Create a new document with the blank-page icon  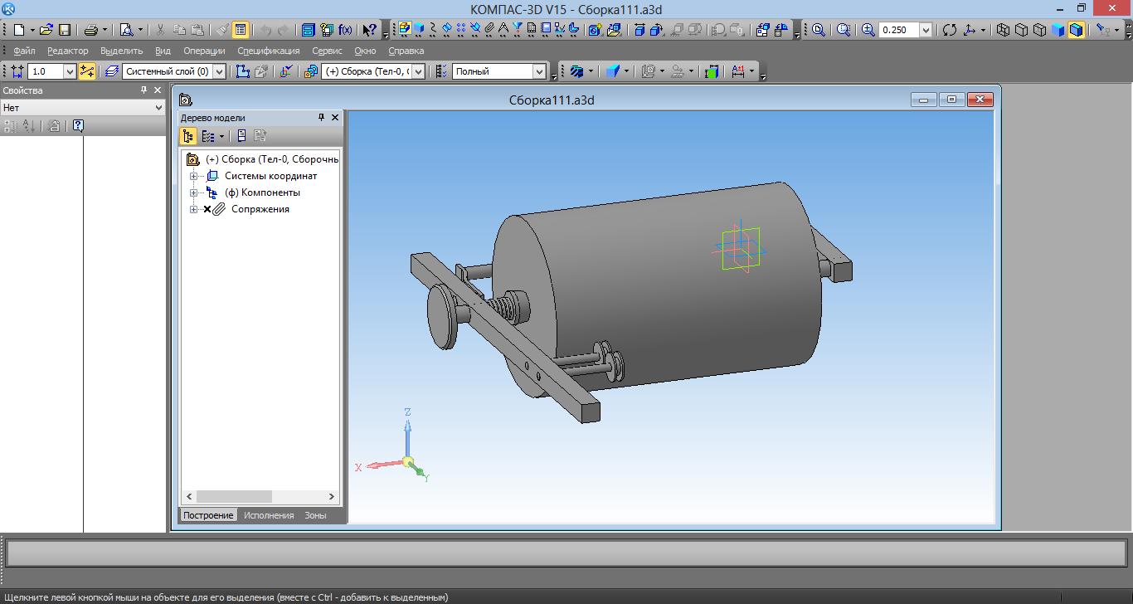click(x=19, y=30)
